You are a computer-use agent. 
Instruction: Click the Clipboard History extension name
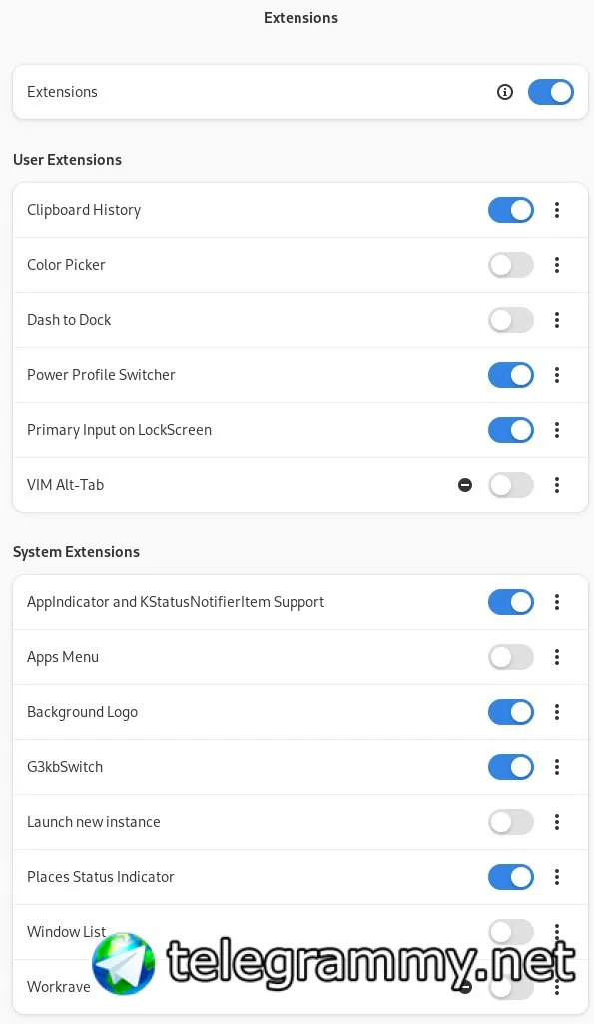(84, 210)
